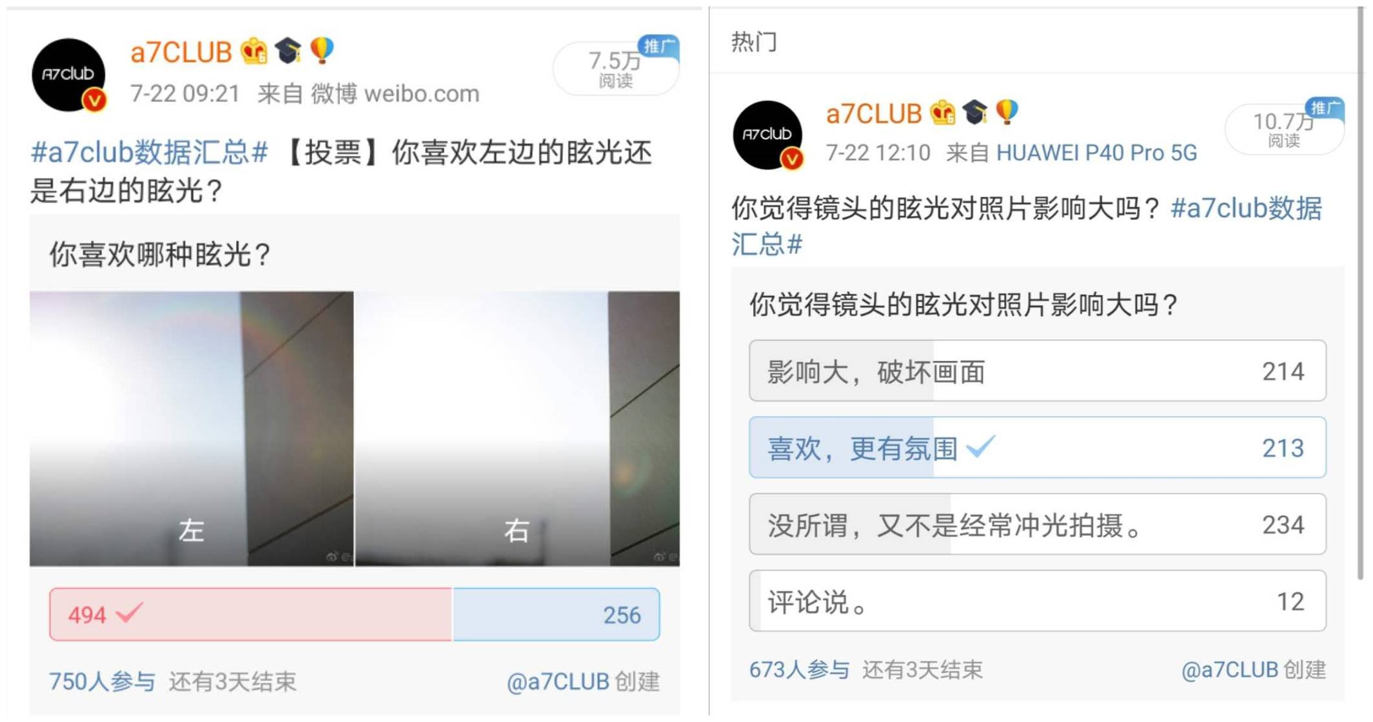Select poll option 没所谓,又不是经常冲光拍摄
Image resolution: width=1373 pixels, height=722 pixels.
[1037, 524]
